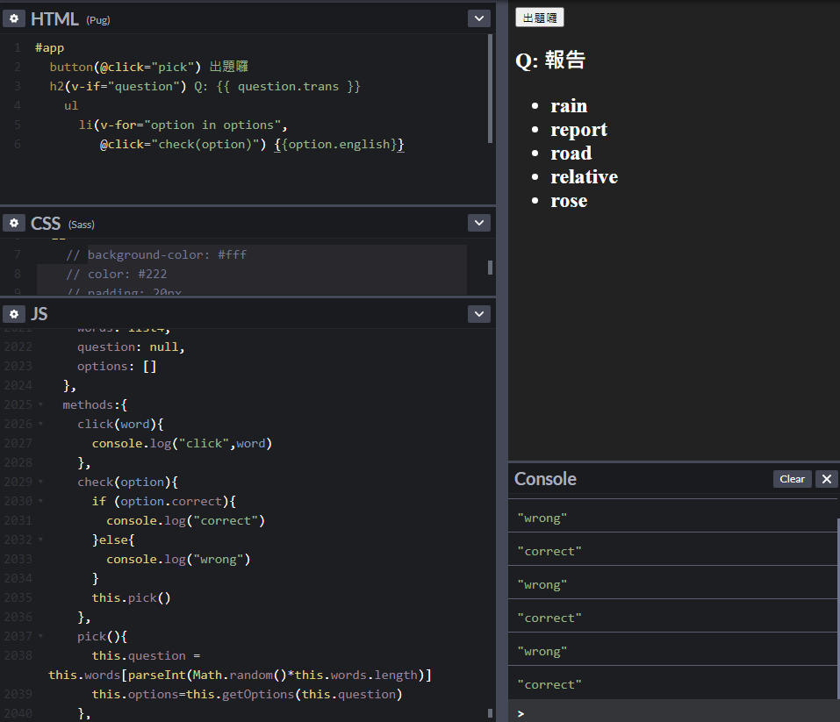Click the HTML editor vertical scrollbar

tap(490, 89)
